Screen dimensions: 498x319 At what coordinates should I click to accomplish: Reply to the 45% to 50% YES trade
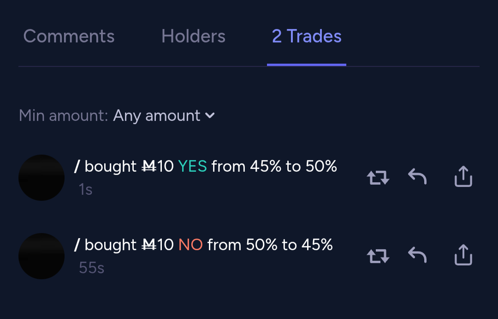pyautogui.click(x=417, y=176)
